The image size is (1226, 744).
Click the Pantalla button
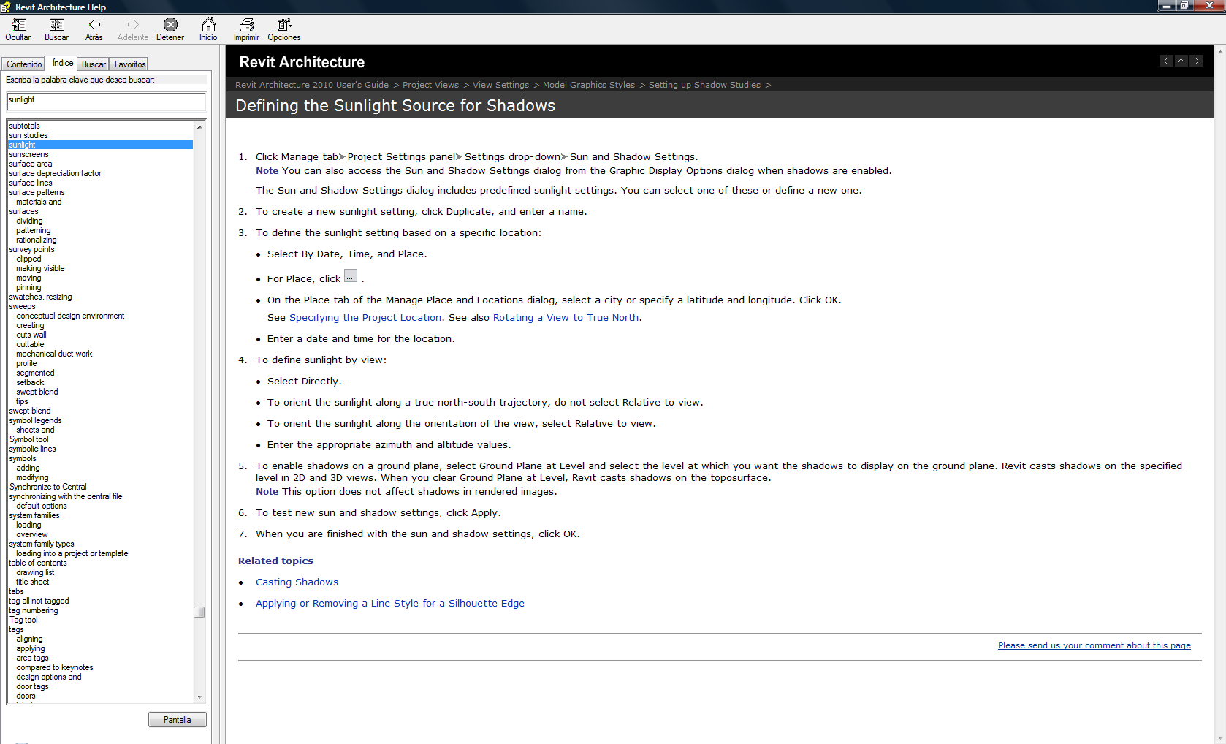[x=178, y=720]
